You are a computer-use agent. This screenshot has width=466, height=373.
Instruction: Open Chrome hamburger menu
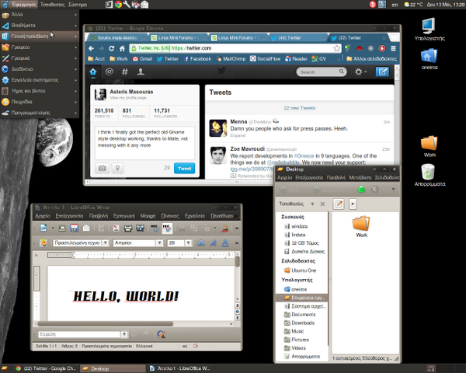[x=393, y=48]
